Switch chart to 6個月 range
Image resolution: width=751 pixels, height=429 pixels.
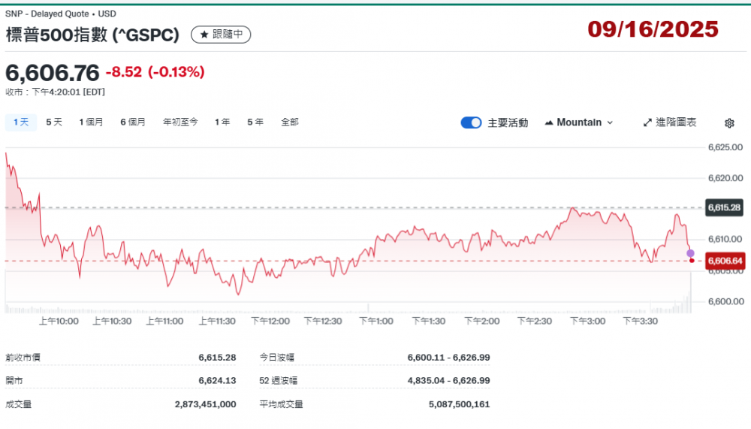(x=133, y=122)
